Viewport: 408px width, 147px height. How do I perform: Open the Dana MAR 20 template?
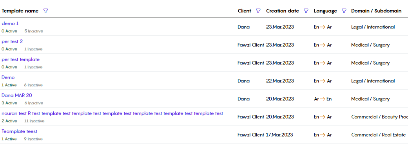(17, 95)
